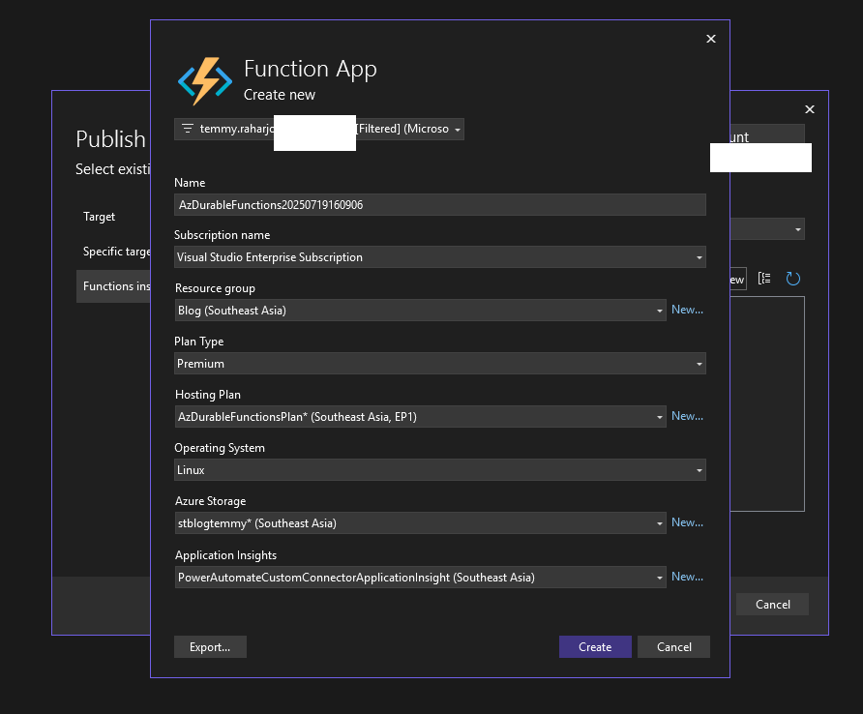Click the New link next to Azure Storage
863x714 pixels.
coord(687,521)
